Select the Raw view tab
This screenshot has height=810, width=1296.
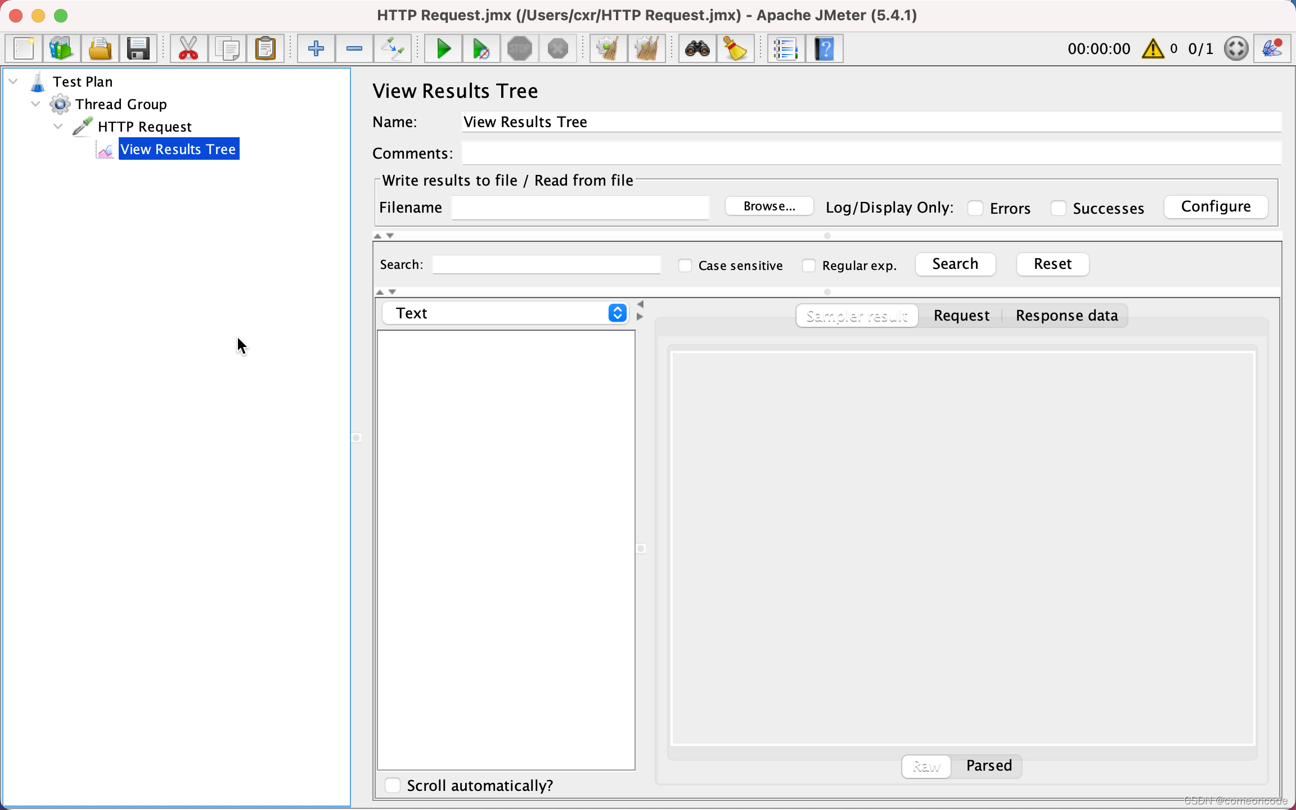point(926,766)
